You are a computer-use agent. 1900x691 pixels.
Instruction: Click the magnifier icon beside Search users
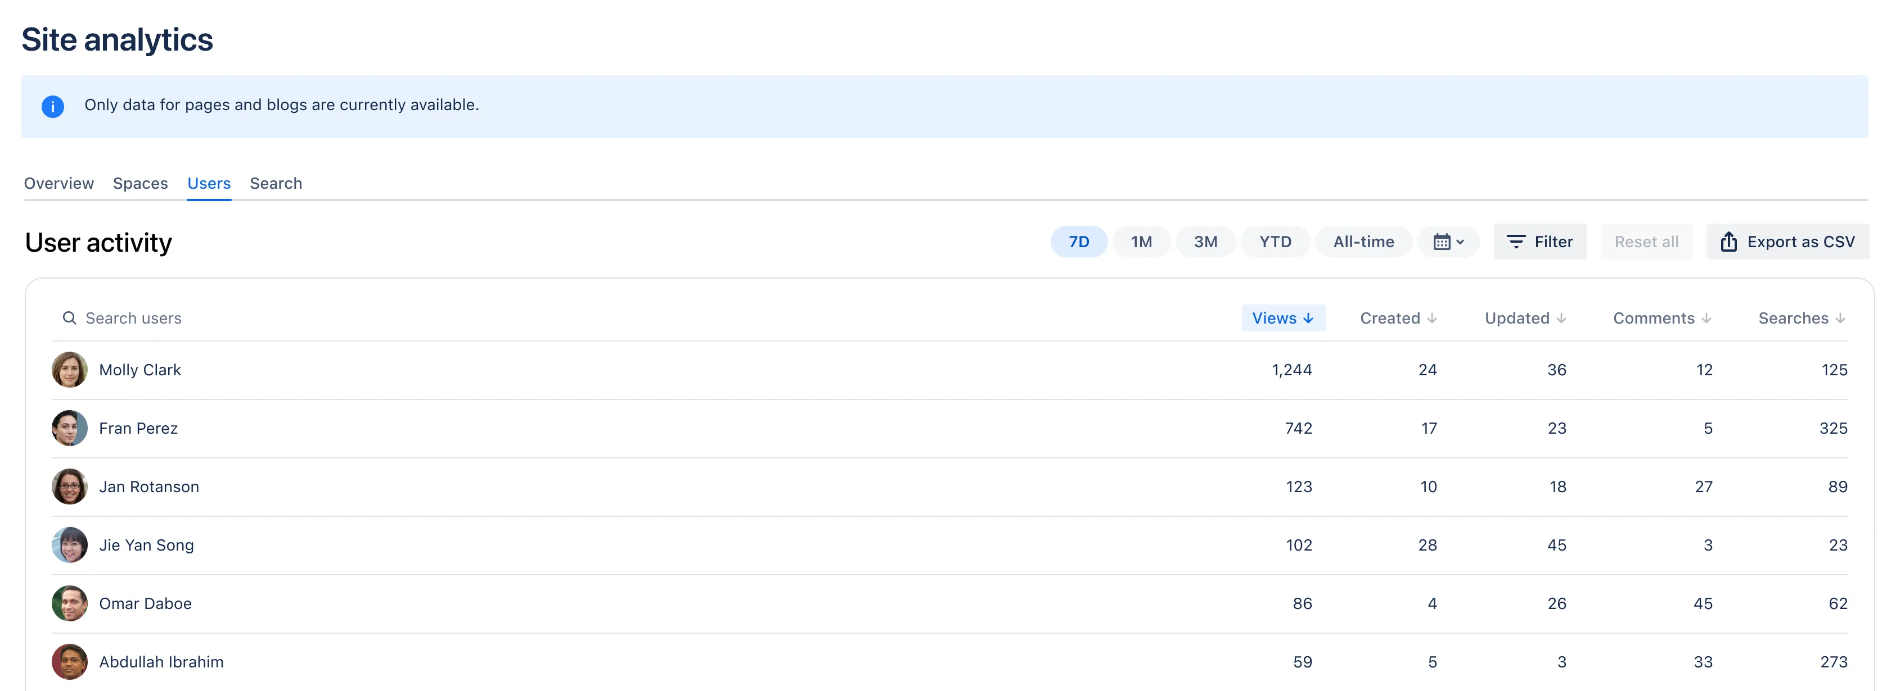coord(69,317)
